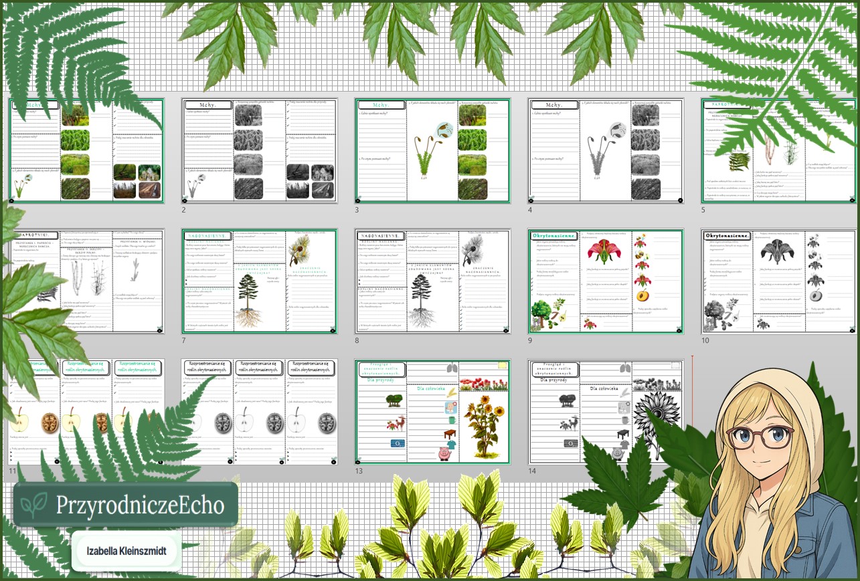
Task: Select slide 3, the color Mchy worksheet
Action: (x=432, y=150)
